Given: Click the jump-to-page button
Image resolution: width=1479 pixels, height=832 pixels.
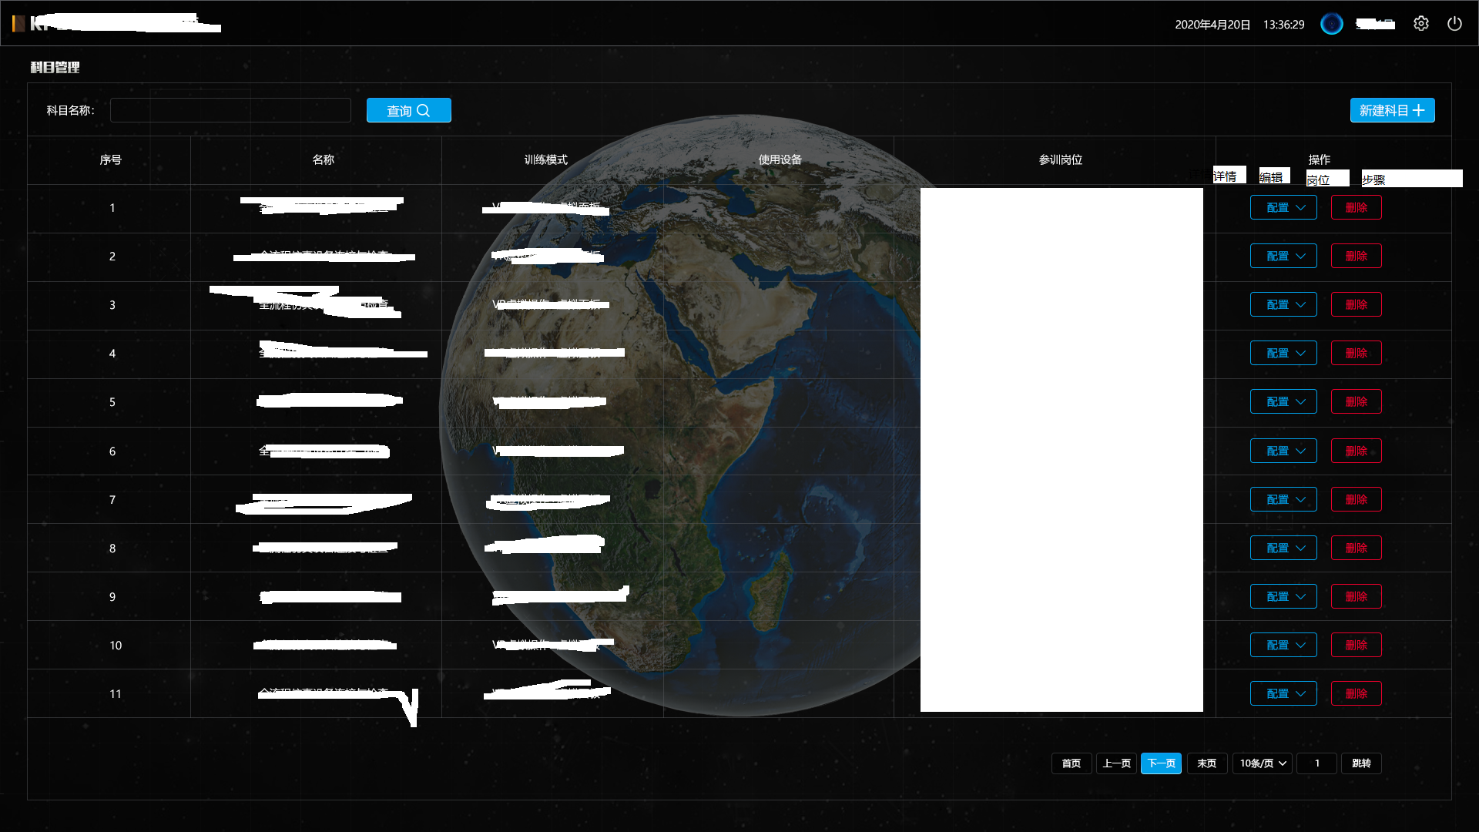Looking at the screenshot, I should pos(1361,763).
